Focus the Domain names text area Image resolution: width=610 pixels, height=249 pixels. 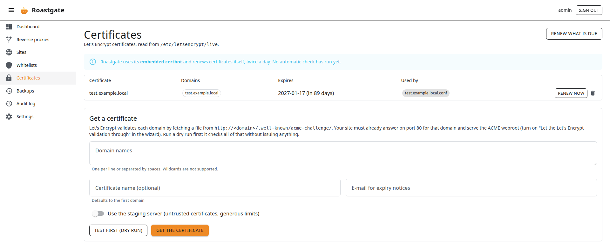(x=343, y=153)
